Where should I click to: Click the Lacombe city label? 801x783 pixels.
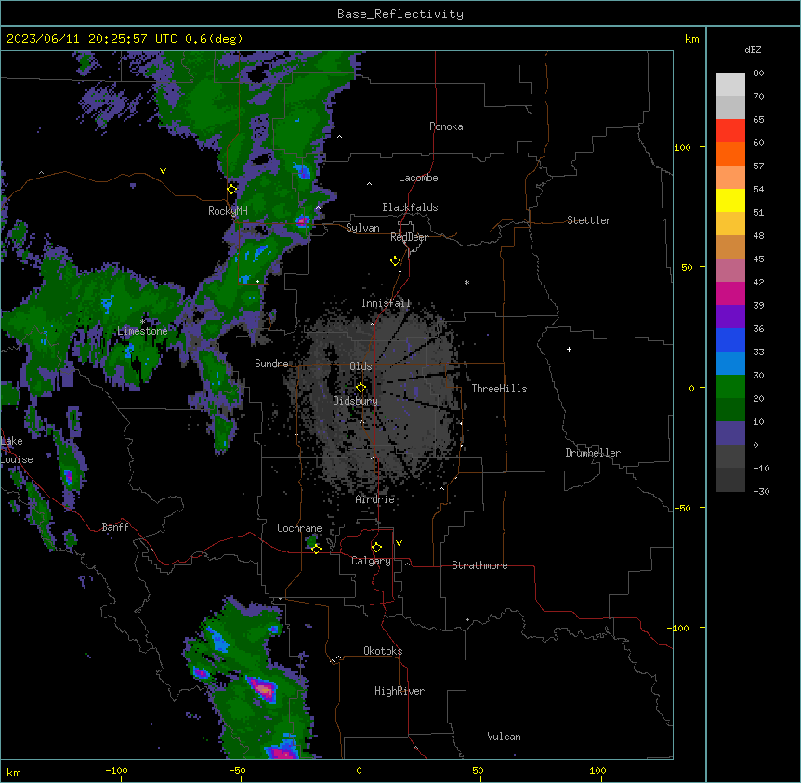[x=418, y=178]
